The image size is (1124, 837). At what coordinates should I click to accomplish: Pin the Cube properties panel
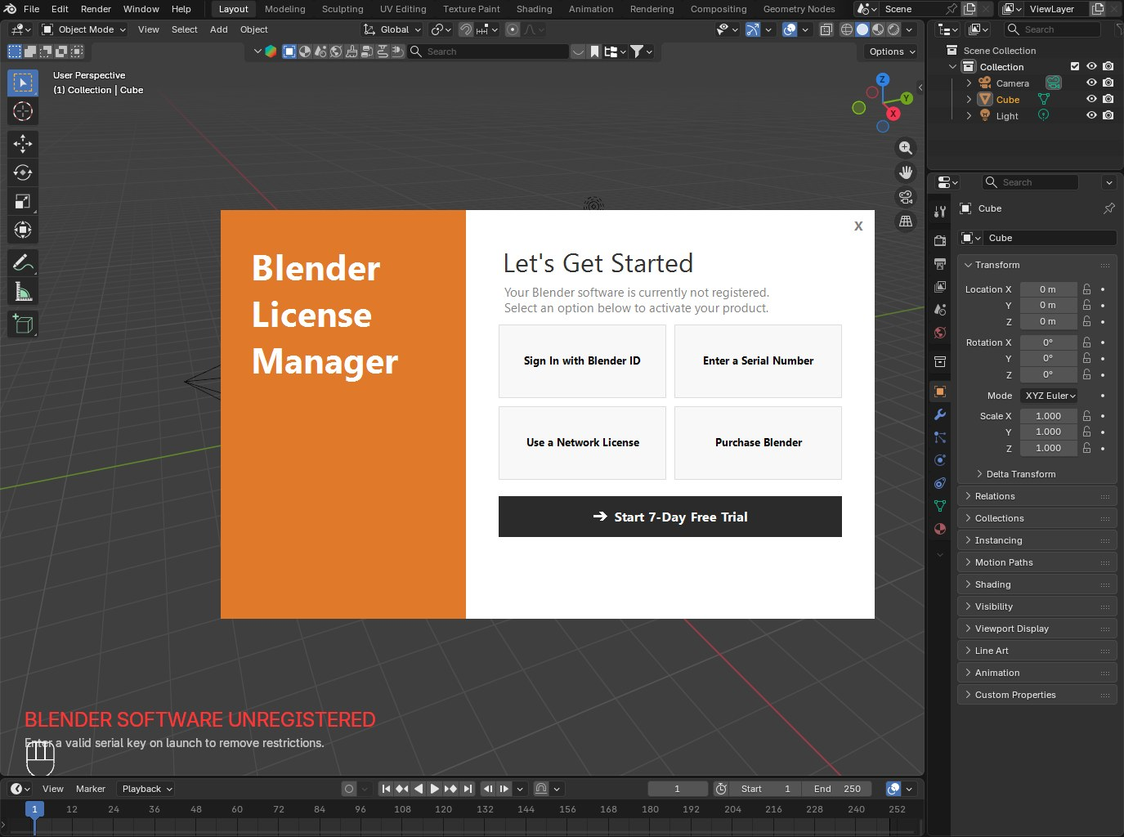pos(1109,208)
